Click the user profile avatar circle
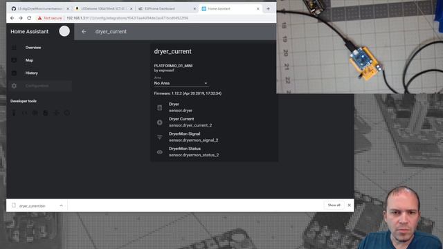This screenshot has height=249, width=443. coord(64,31)
